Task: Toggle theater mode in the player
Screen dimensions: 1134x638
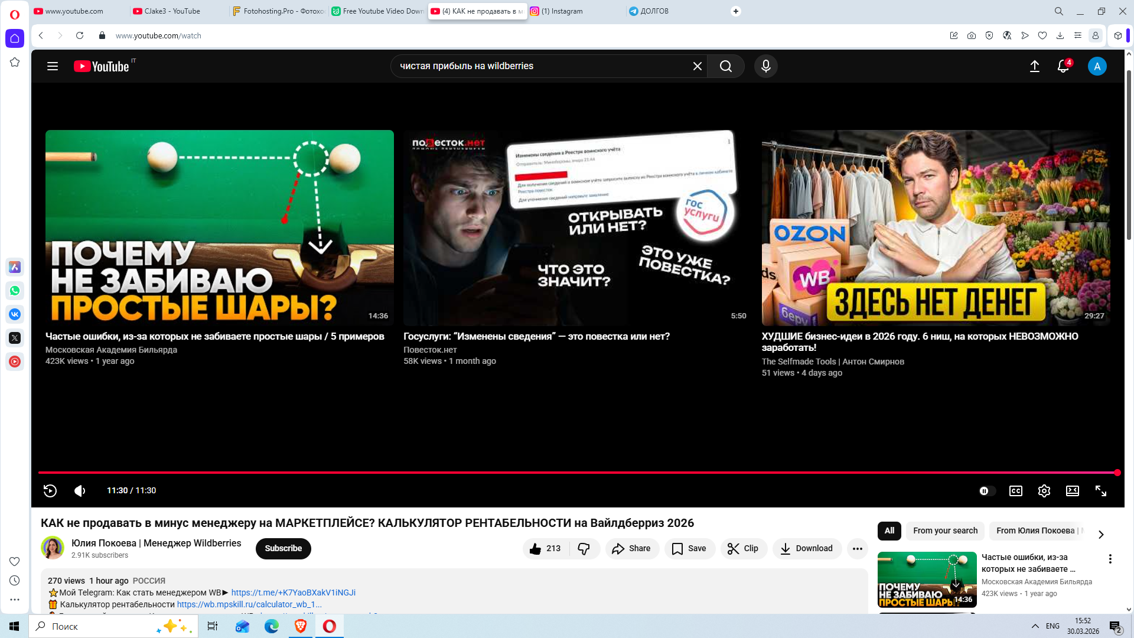Action: pos(1072,491)
